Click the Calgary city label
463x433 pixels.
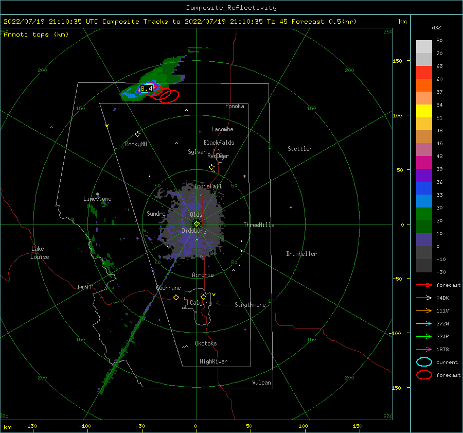[201, 303]
